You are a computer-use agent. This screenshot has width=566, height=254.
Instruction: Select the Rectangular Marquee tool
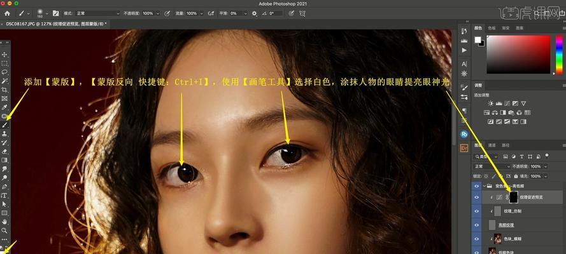pos(4,63)
